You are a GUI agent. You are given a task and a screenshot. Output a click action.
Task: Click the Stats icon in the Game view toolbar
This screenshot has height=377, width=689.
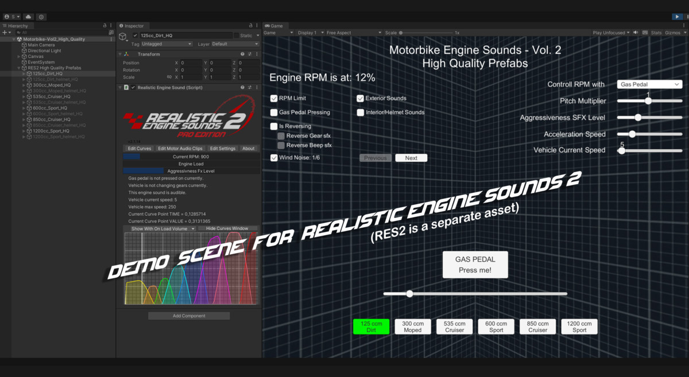coord(656,33)
